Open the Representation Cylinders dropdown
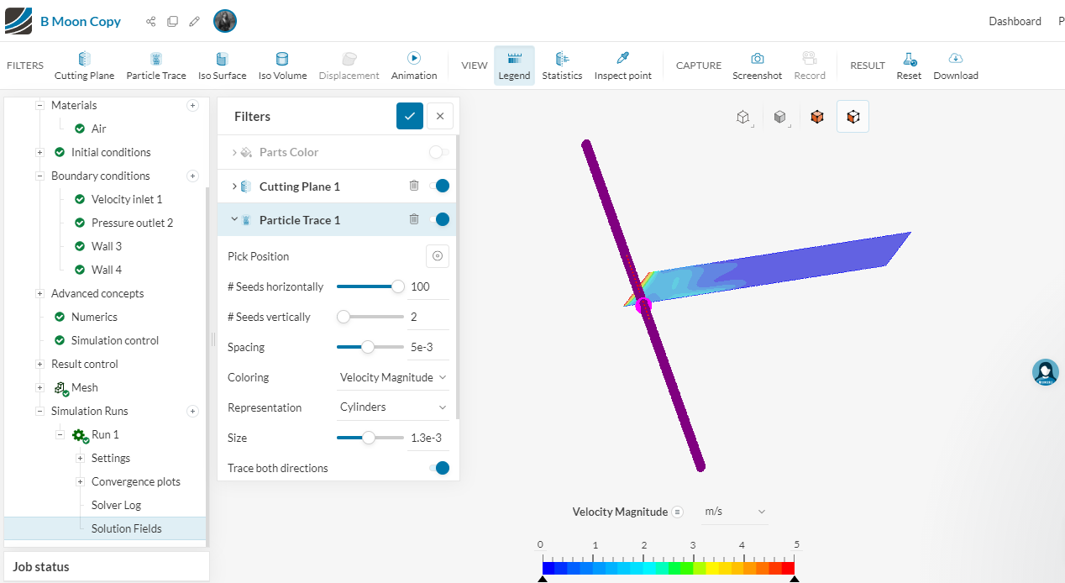 (x=393, y=407)
